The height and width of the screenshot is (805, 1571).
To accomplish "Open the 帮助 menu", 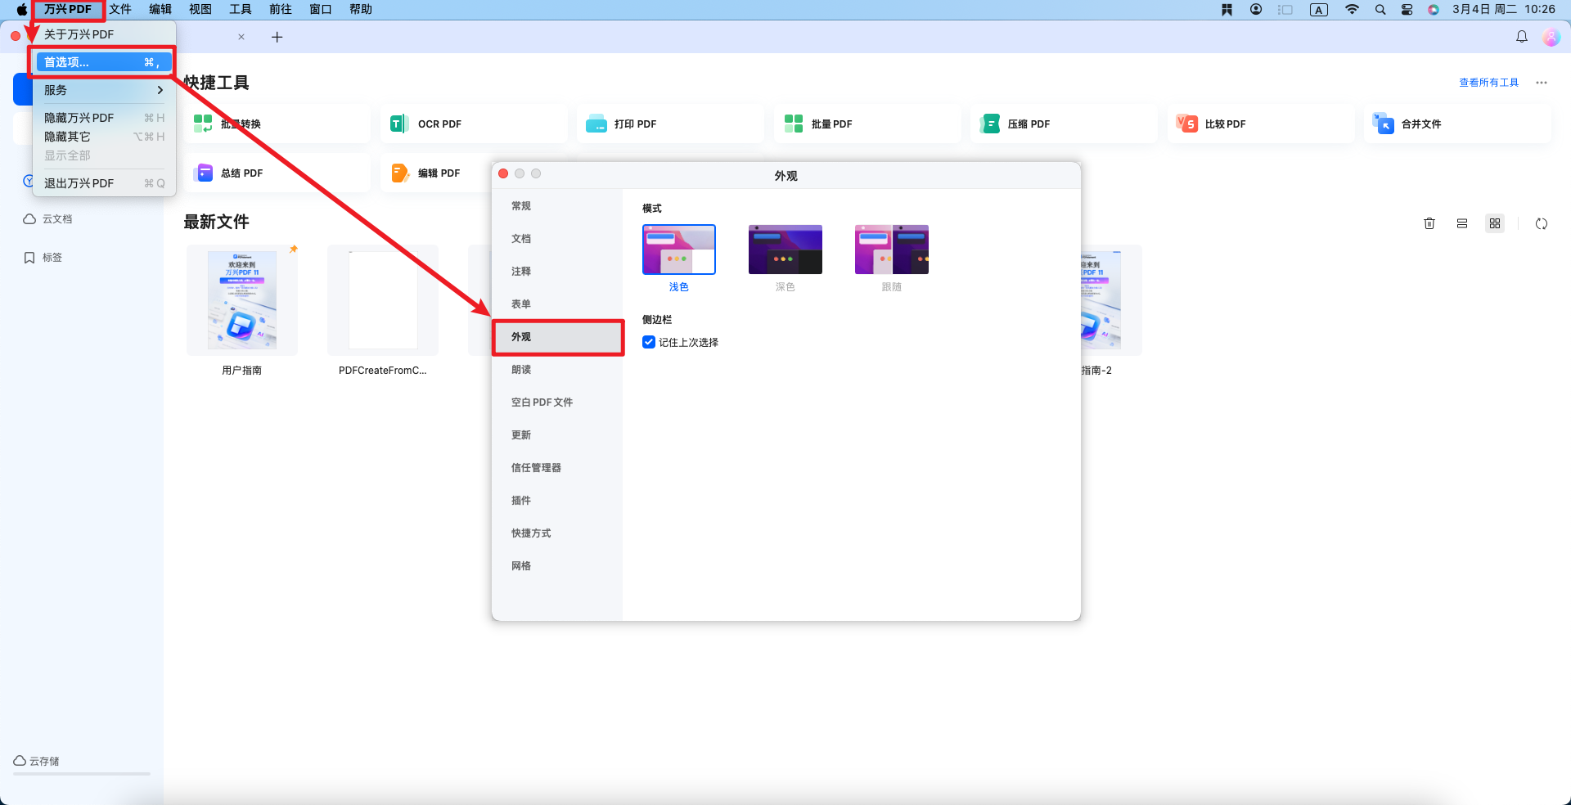I will point(359,9).
